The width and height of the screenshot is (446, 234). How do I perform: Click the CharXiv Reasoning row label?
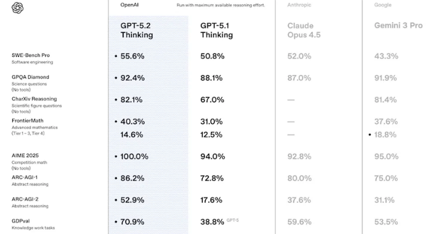34,99
